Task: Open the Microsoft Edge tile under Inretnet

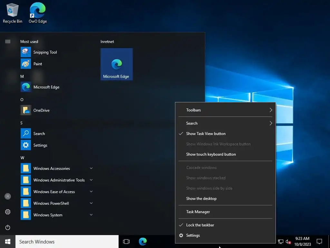Action: click(x=117, y=64)
